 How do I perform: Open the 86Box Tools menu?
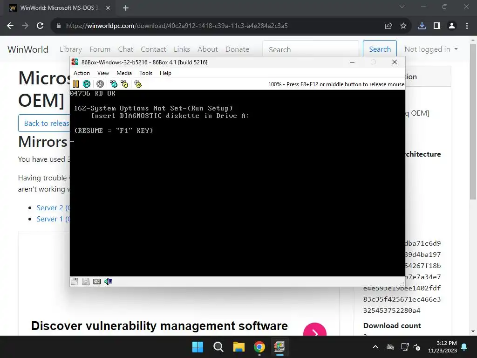pos(146,73)
